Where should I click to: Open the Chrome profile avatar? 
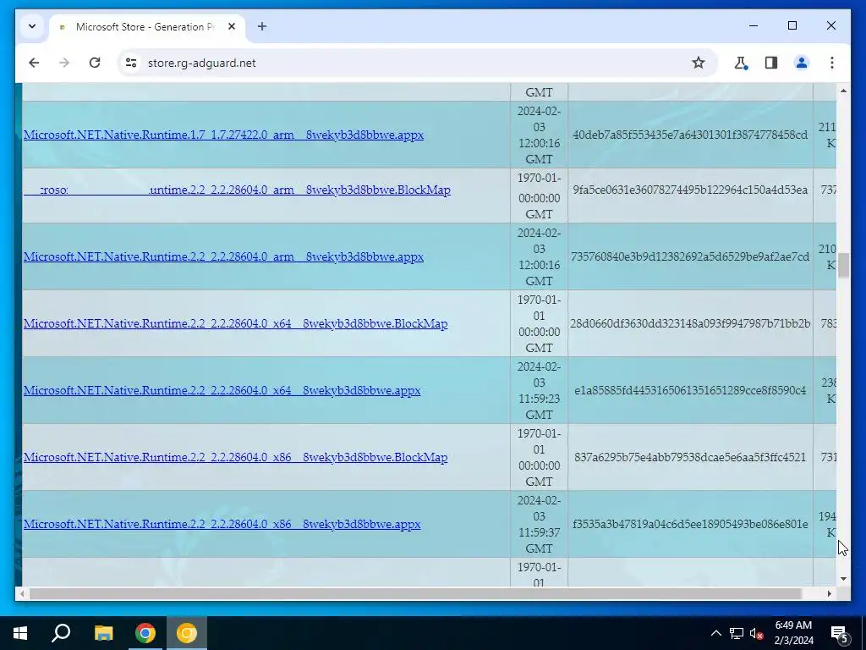tap(802, 63)
